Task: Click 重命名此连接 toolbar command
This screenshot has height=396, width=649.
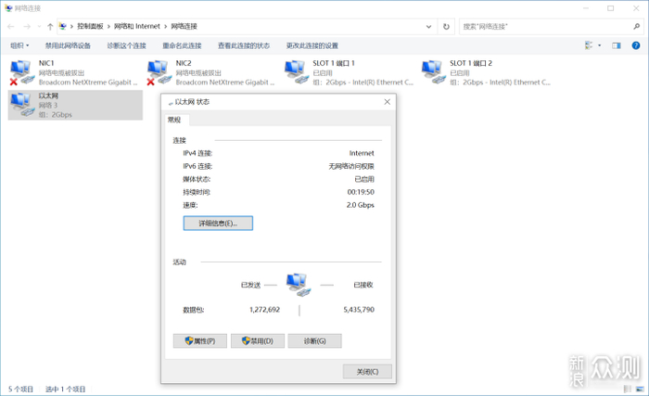Action: click(x=182, y=45)
